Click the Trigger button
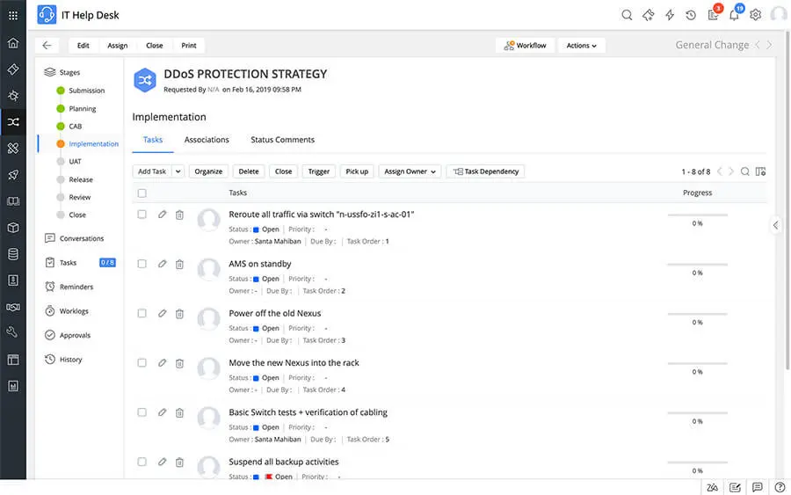 tap(319, 171)
